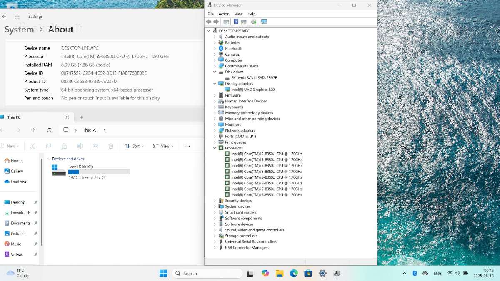Image resolution: width=500 pixels, height=281 pixels.
Task: Open Copilot from the taskbar
Action: [x=265, y=274]
